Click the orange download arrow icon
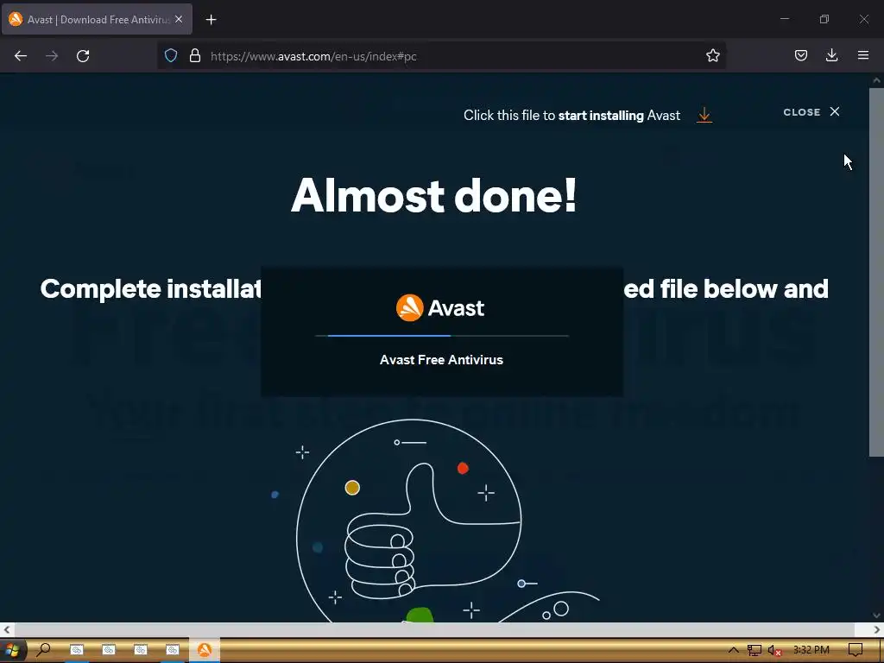This screenshot has width=884, height=663. point(704,115)
